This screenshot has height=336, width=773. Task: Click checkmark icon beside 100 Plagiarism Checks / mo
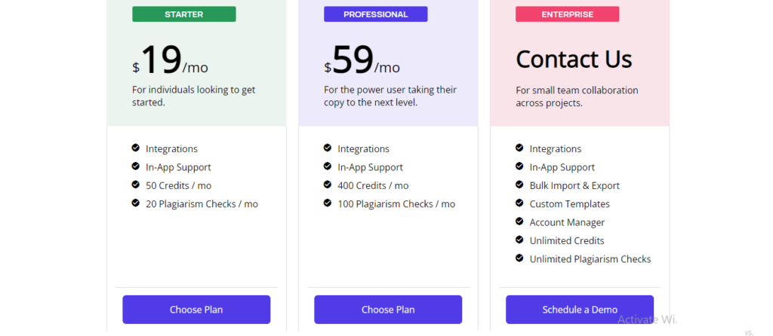[328, 203]
